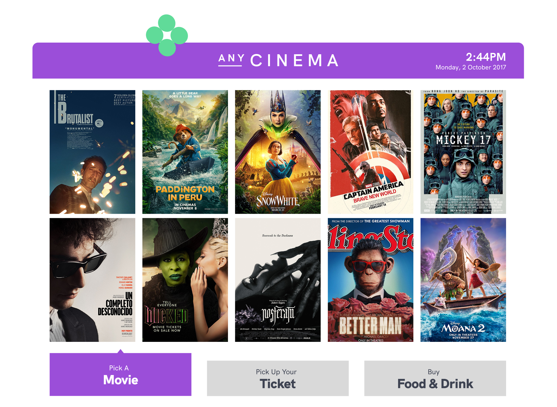
Task: Click the green four-circle cinema logo
Action: (x=167, y=35)
